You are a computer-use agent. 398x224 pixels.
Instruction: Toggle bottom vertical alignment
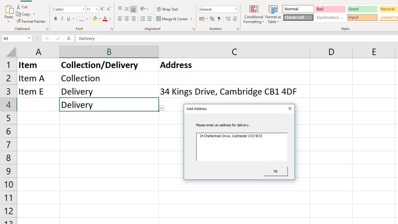(133, 9)
